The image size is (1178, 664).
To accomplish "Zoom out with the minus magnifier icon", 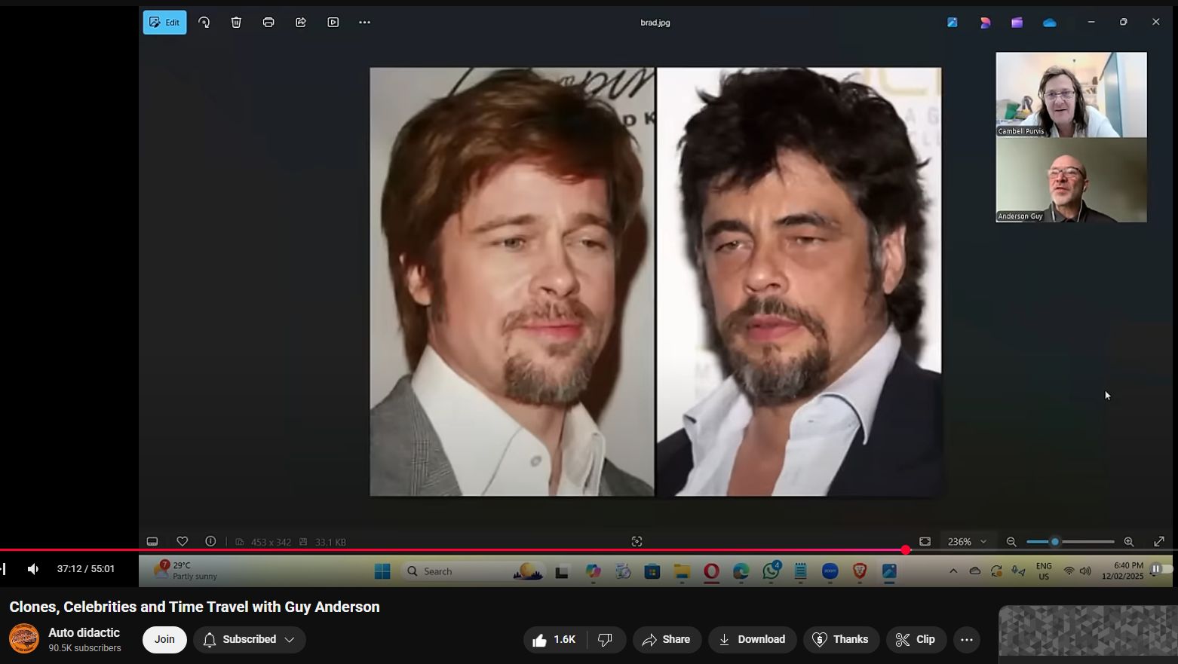I will point(1011,542).
